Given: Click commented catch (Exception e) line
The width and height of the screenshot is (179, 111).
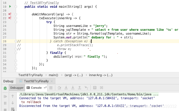Looking at the screenshot, I should (x=71, y=41).
